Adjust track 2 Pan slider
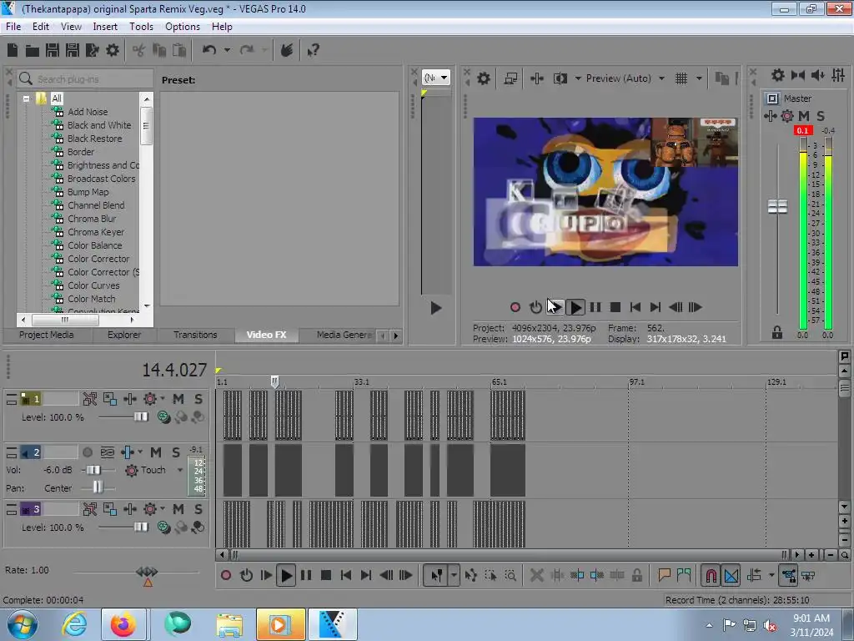854x641 pixels. pyautogui.click(x=98, y=487)
